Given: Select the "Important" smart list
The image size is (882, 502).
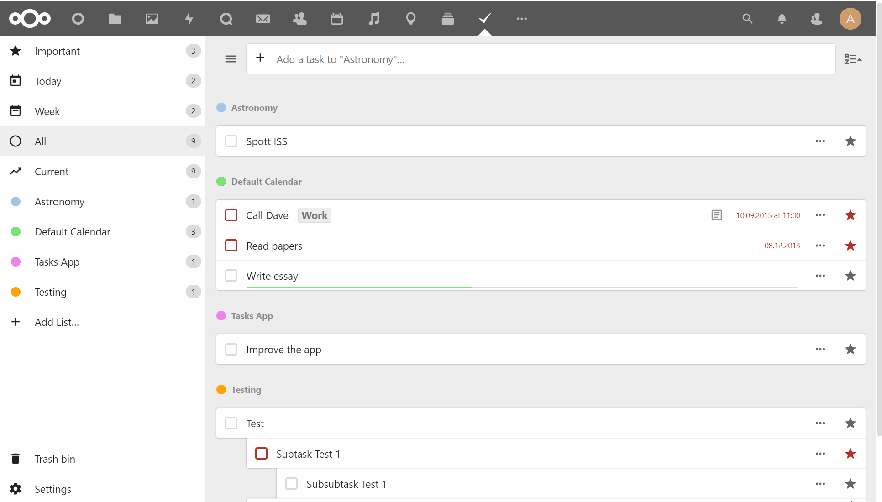Looking at the screenshot, I should (x=57, y=51).
